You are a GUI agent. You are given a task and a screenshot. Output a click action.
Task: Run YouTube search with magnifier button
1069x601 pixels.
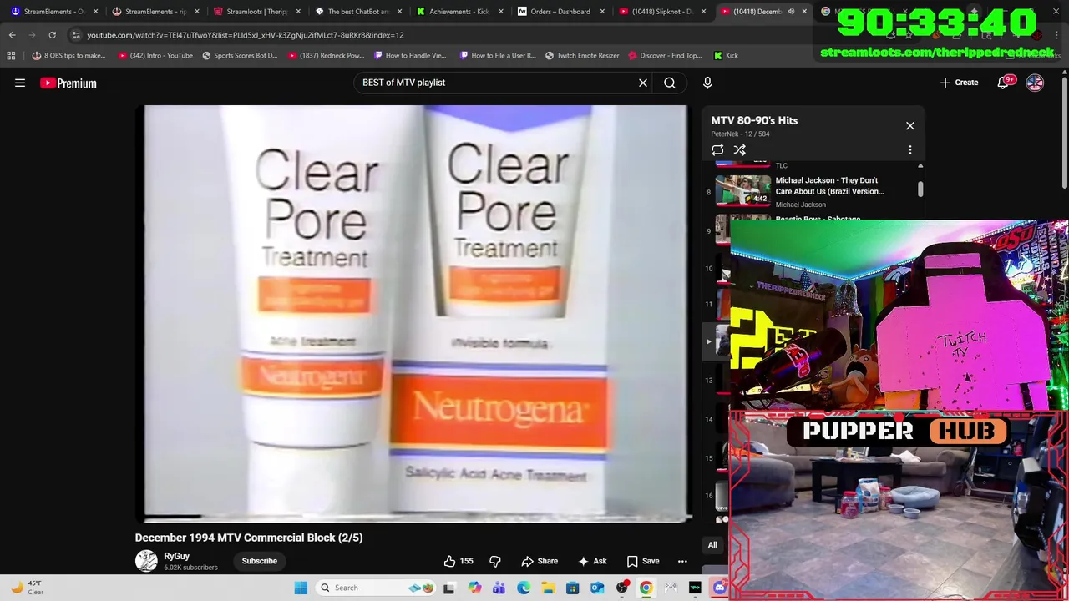670,83
